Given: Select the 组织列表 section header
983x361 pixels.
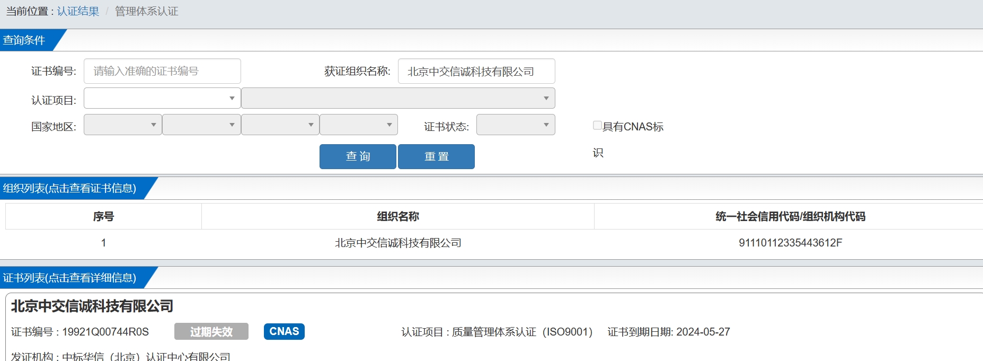Looking at the screenshot, I should coord(69,188).
